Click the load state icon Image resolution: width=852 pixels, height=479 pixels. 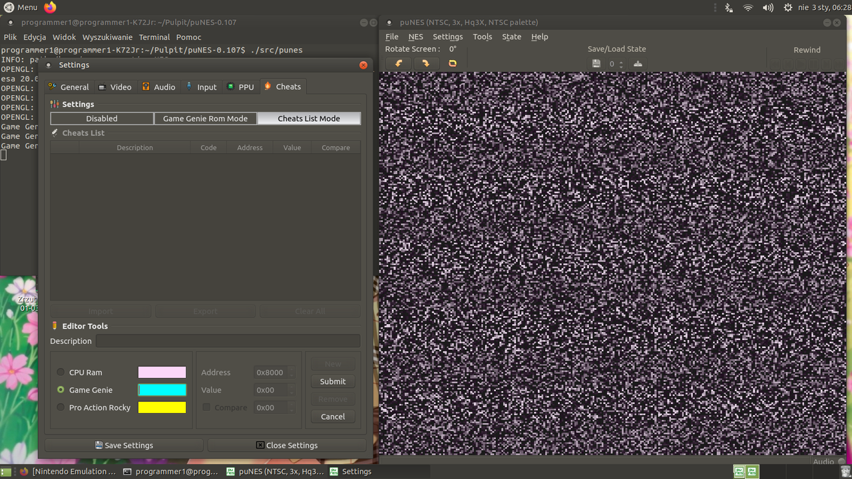pos(638,64)
